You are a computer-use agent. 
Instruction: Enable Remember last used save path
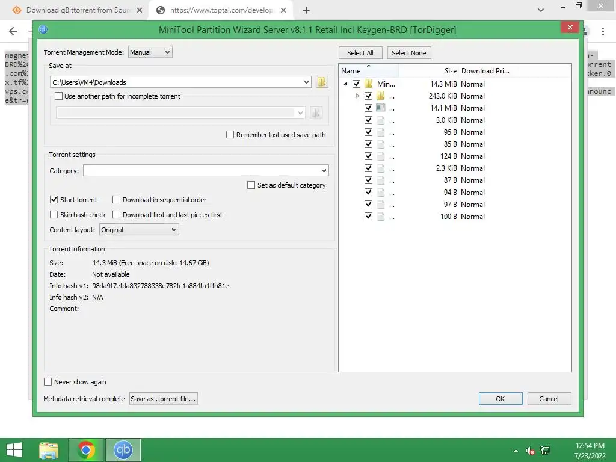point(230,134)
